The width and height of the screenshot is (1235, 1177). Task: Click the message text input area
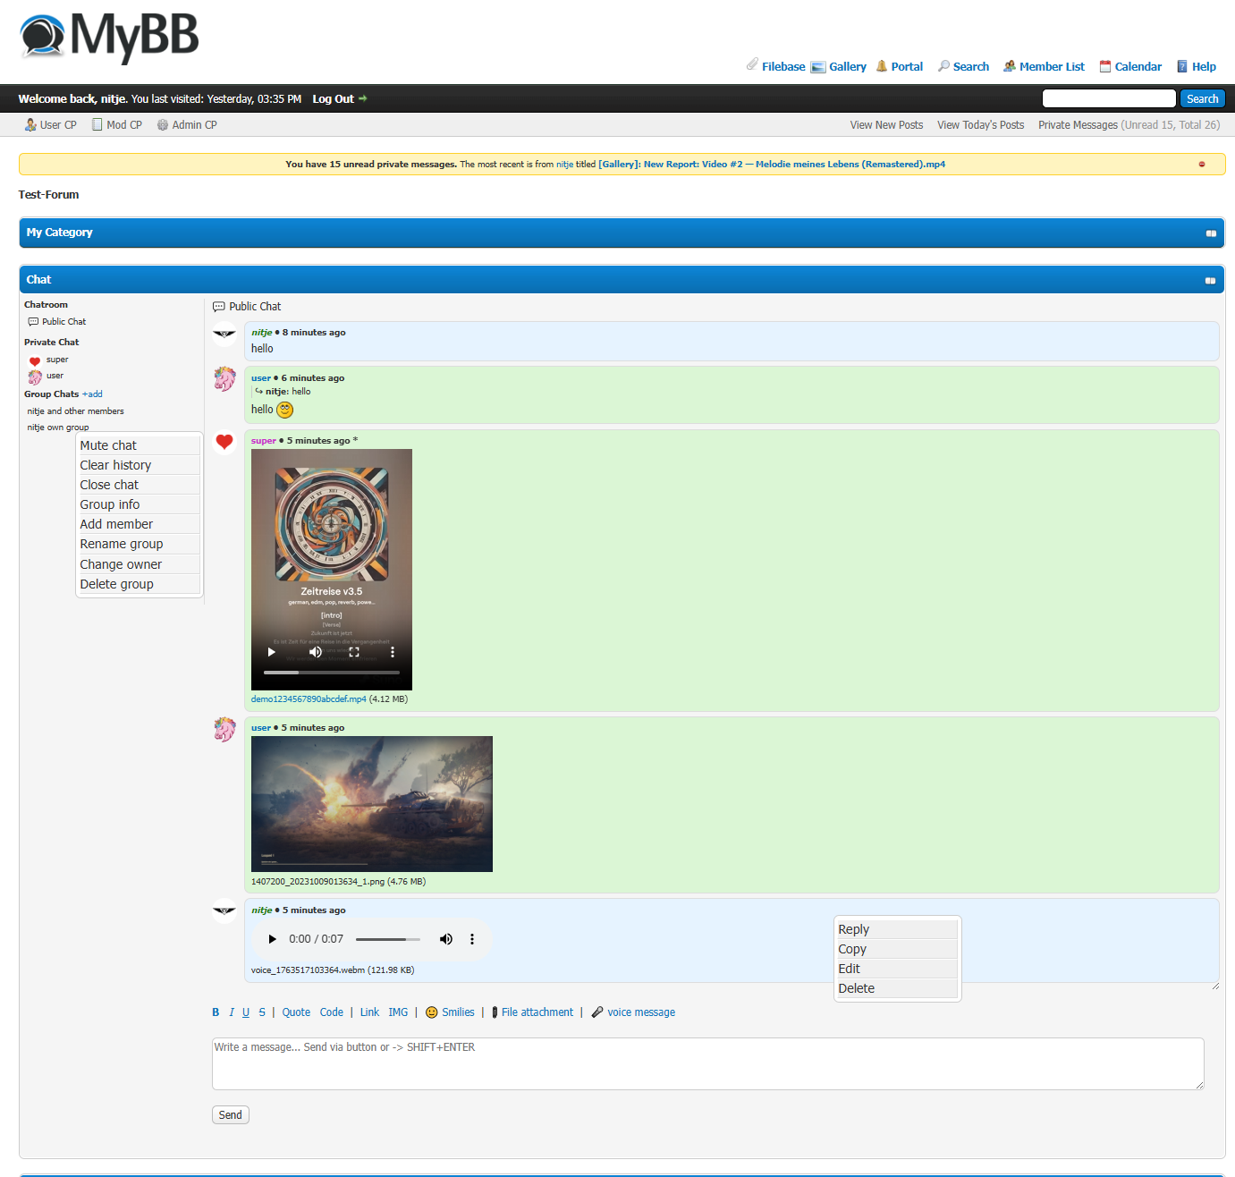[706, 1063]
